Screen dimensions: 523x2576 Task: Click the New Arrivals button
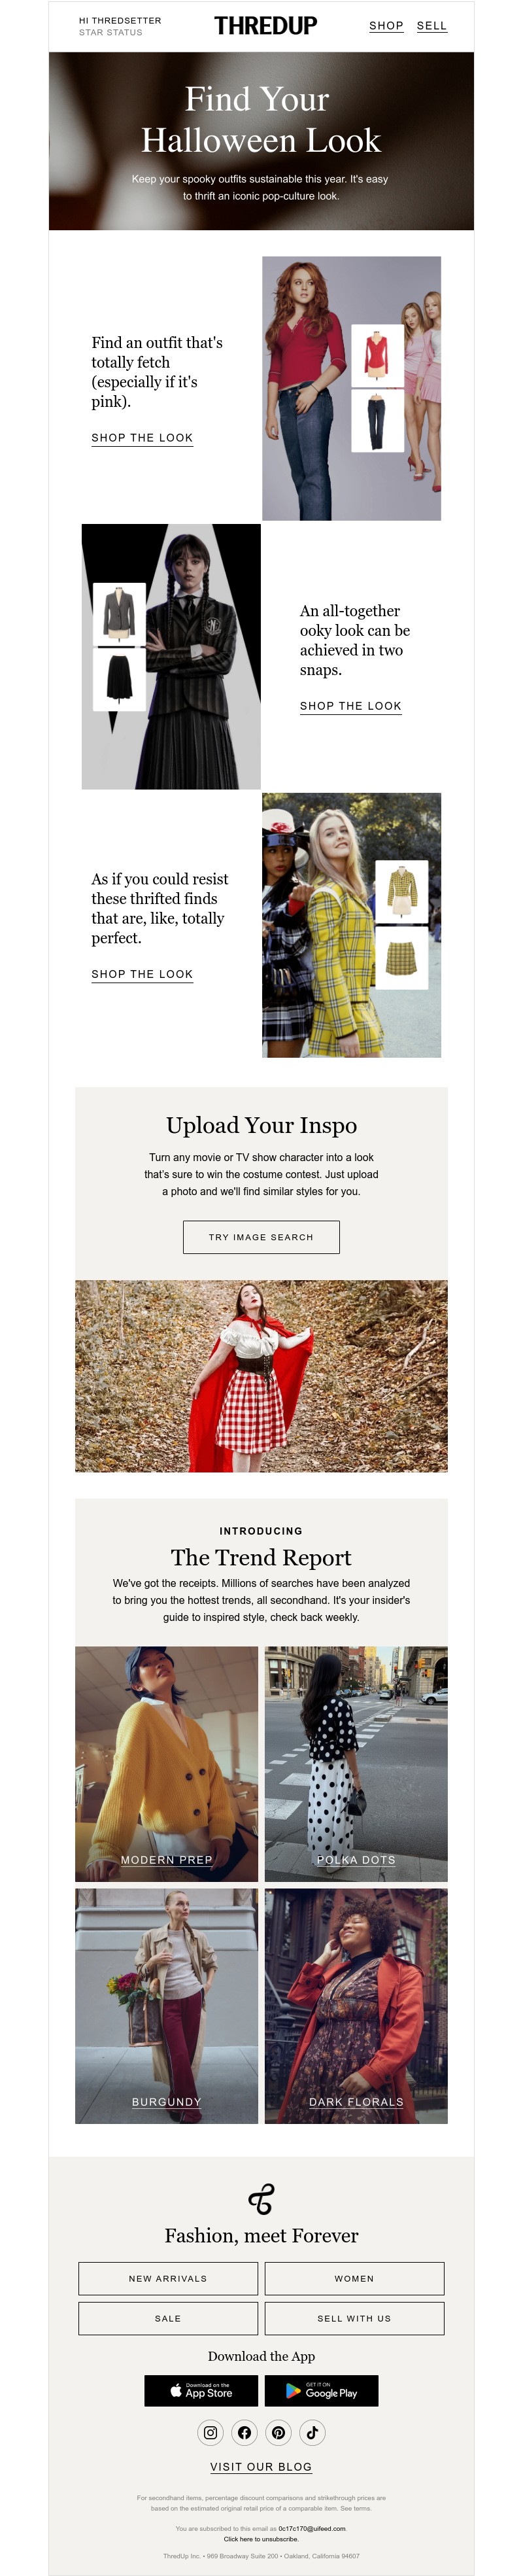point(168,2278)
